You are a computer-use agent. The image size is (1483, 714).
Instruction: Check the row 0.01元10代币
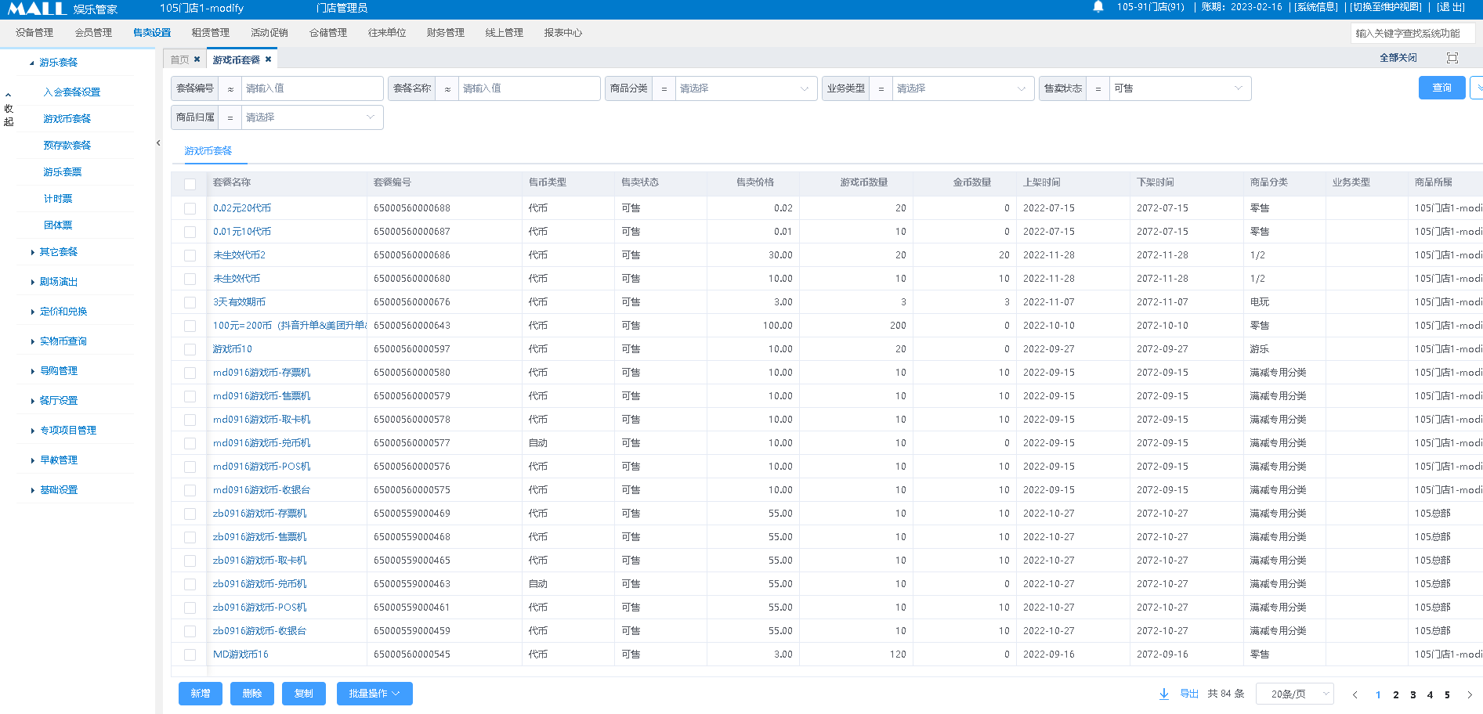[190, 232]
